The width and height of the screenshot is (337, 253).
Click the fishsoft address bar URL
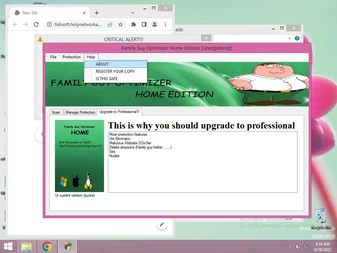[x=78, y=24]
